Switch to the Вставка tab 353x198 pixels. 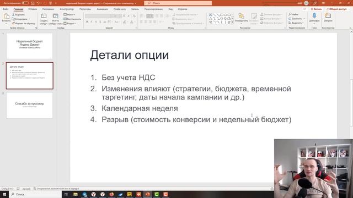point(33,9)
